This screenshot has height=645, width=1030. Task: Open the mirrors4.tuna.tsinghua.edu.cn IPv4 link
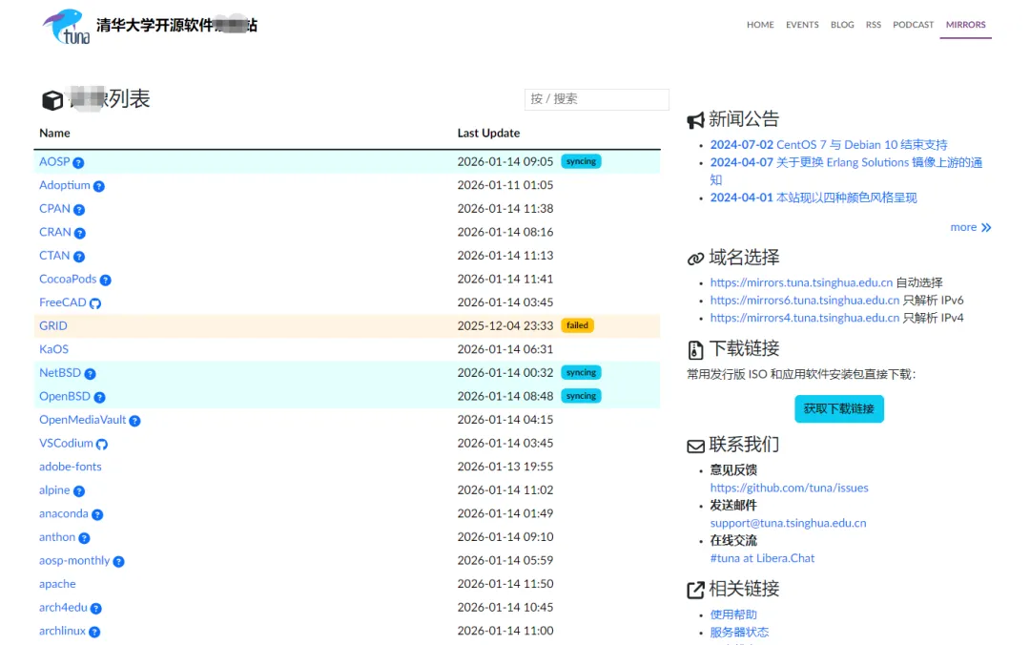point(804,319)
